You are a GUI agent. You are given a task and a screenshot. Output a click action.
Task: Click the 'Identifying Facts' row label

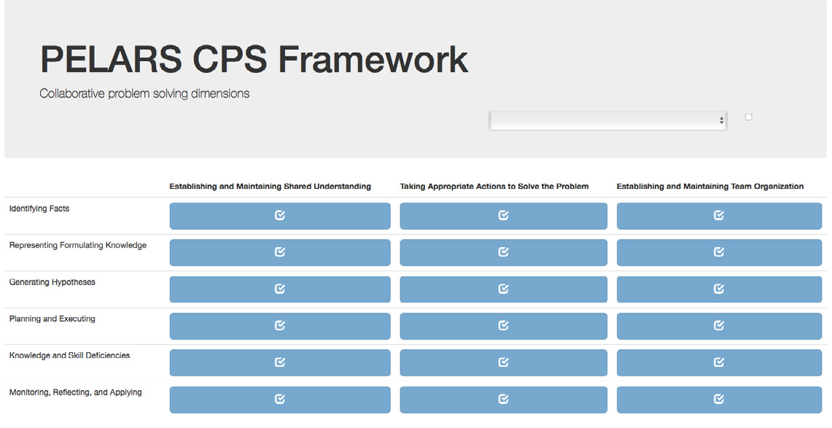pyautogui.click(x=39, y=209)
